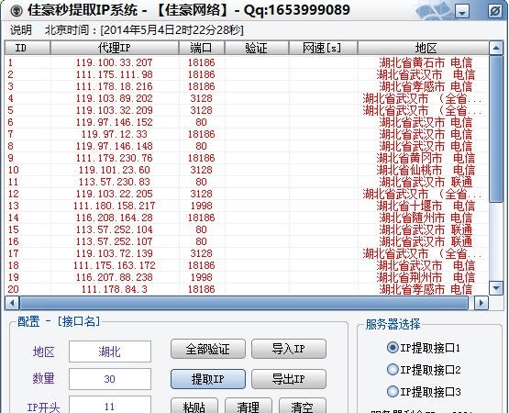Image resolution: width=509 pixels, height=413 pixels.
Task: Click the IP开头 input field containing 11
Action: pyautogui.click(x=110, y=406)
